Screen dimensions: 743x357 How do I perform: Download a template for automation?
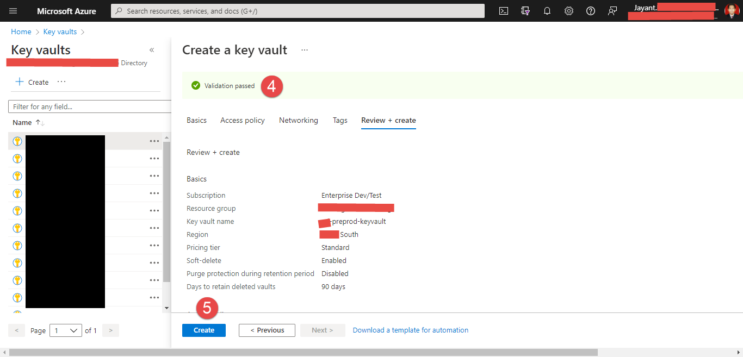pyautogui.click(x=411, y=330)
